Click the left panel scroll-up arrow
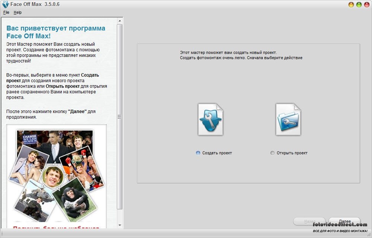This screenshot has height=238, width=372. [x=120, y=21]
